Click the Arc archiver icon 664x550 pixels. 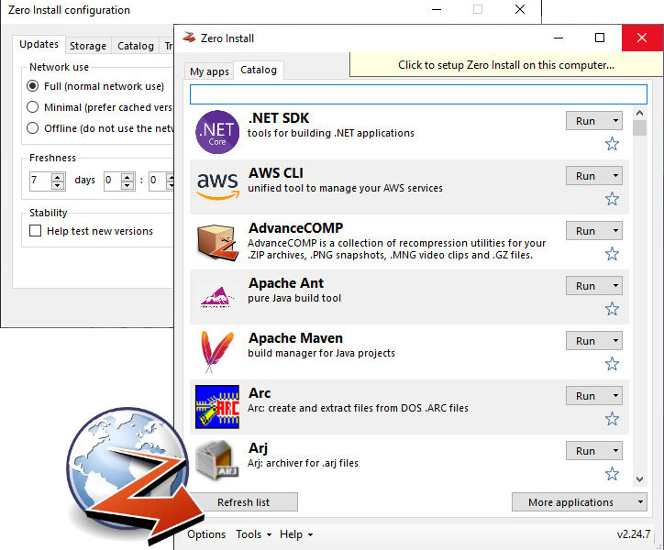tap(217, 407)
